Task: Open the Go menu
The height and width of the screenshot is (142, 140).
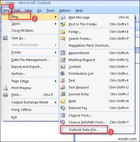Action: (x=39, y=10)
